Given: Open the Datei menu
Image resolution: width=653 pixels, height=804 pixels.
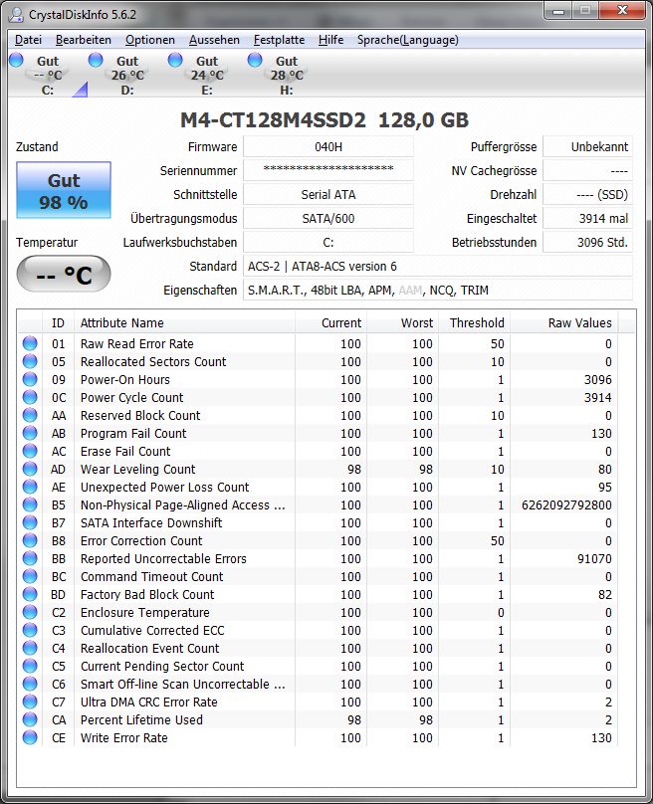Looking at the screenshot, I should point(28,40).
